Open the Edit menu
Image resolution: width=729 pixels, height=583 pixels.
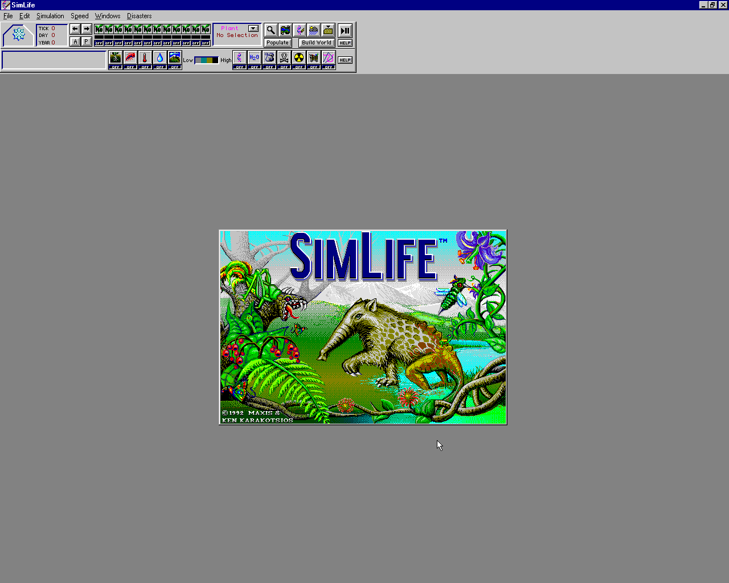pos(24,16)
